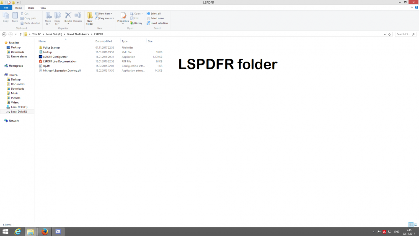Open the Copy to dropdown
Viewport: 419px width, 236px height.
coord(57,18)
